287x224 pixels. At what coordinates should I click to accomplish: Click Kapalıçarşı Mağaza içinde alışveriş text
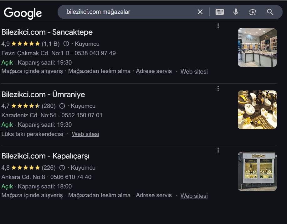(32, 195)
